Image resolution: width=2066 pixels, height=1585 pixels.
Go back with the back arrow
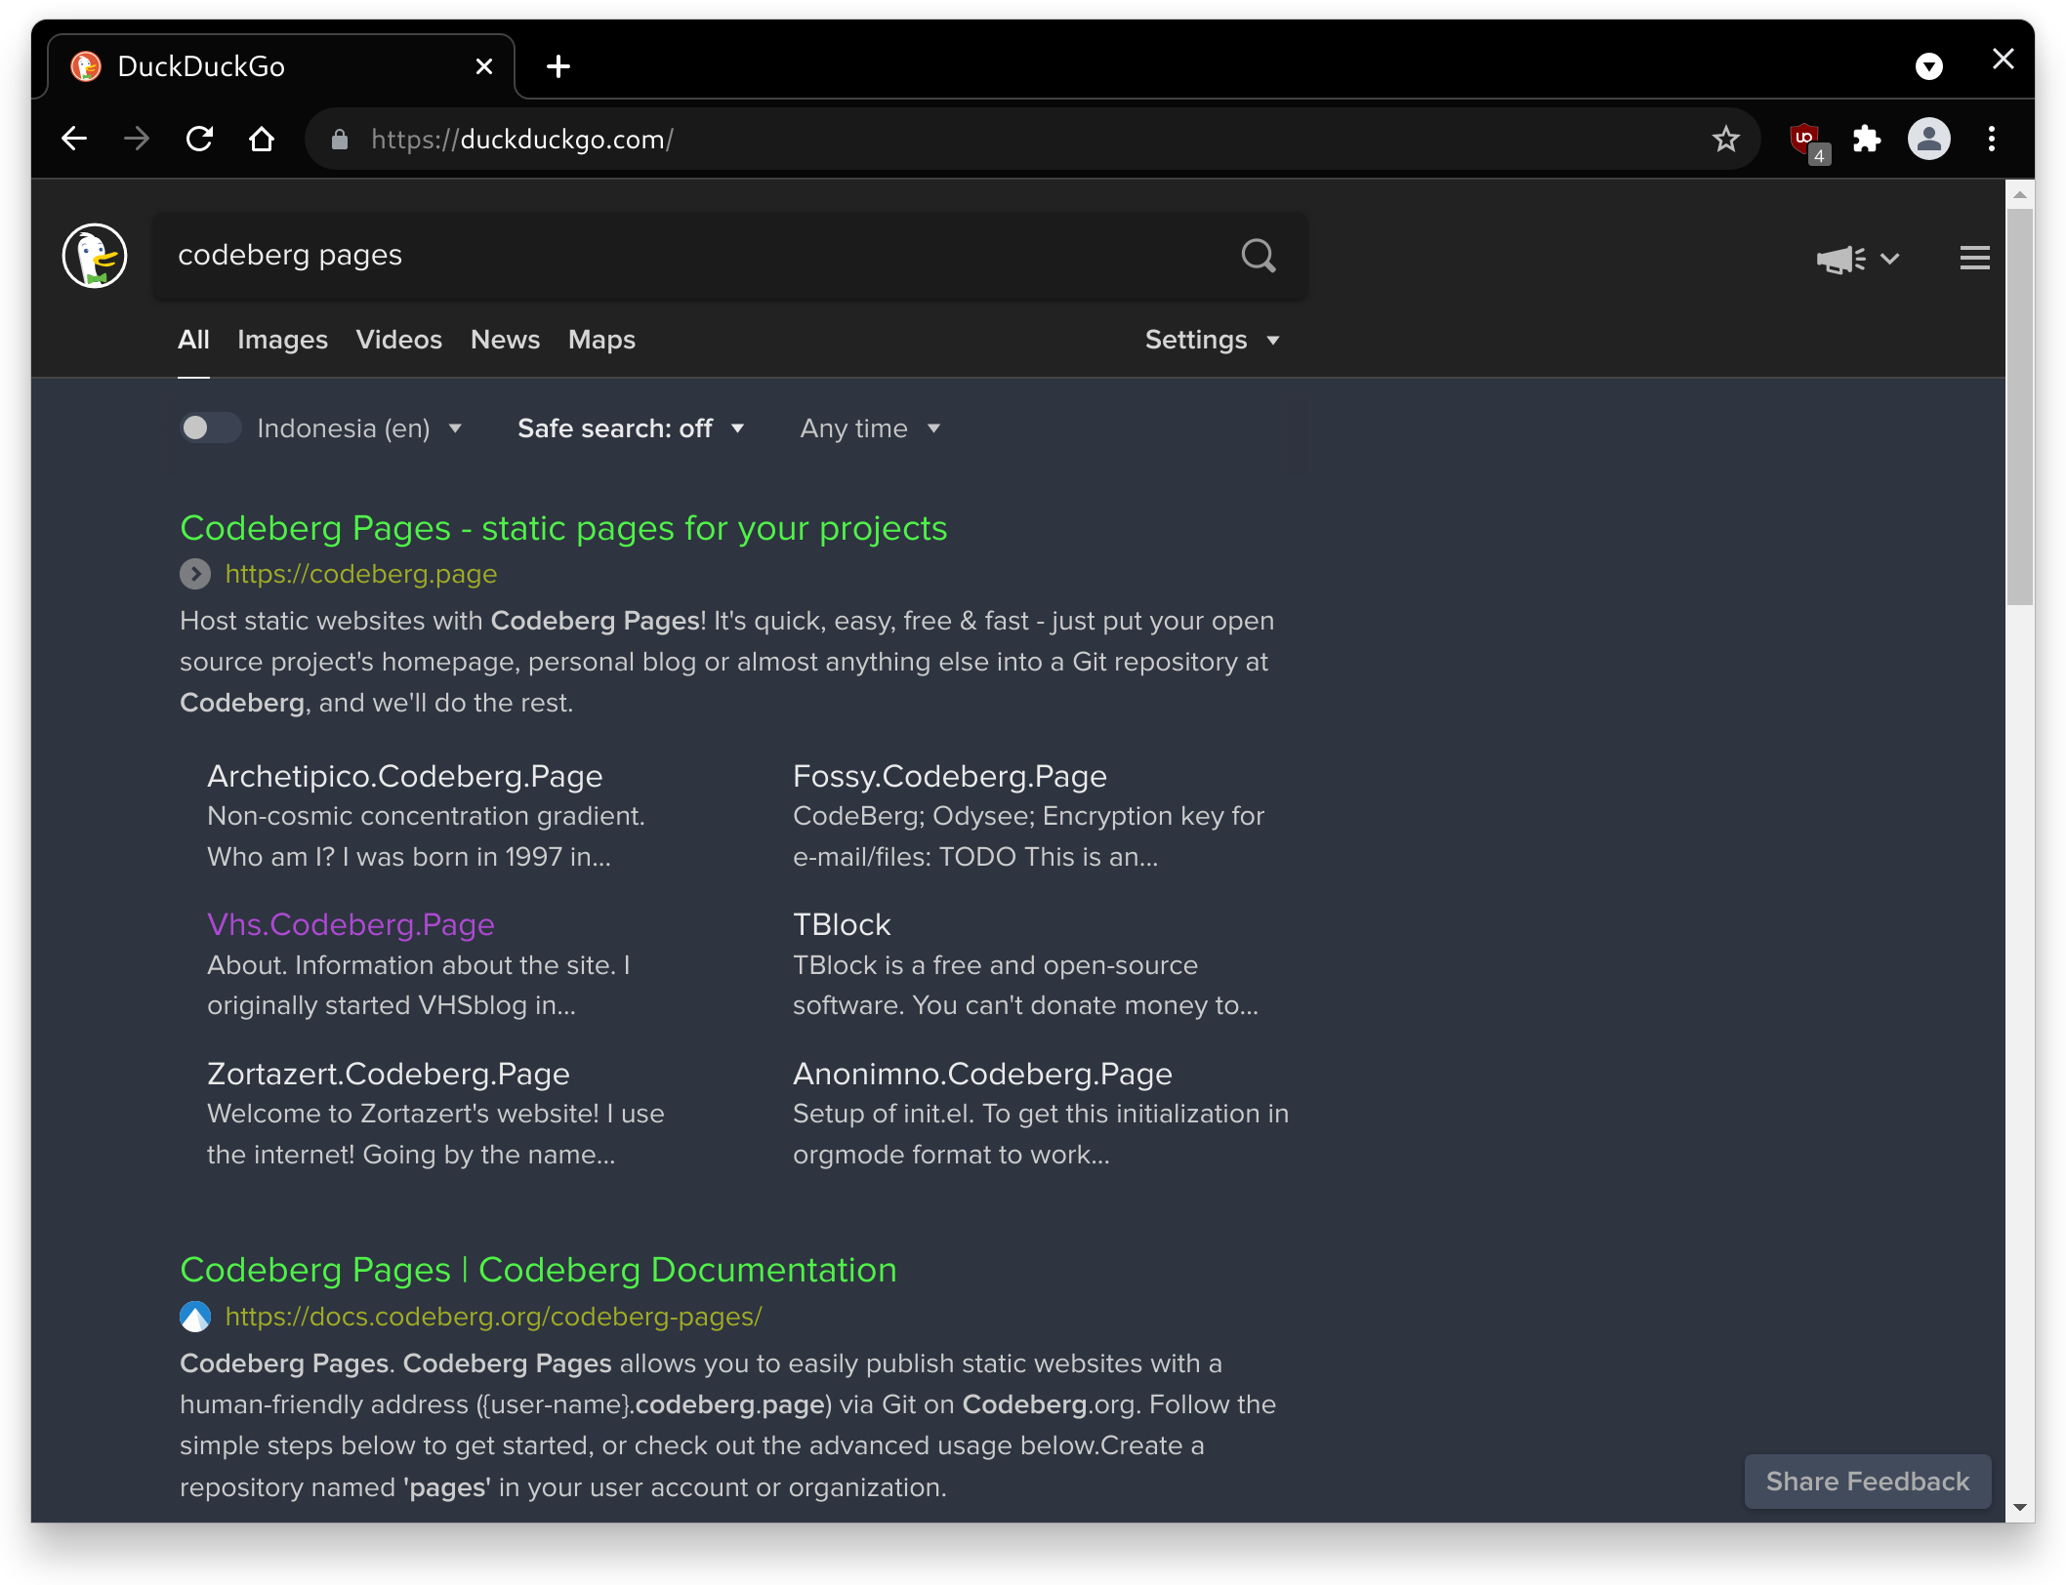tap(74, 139)
